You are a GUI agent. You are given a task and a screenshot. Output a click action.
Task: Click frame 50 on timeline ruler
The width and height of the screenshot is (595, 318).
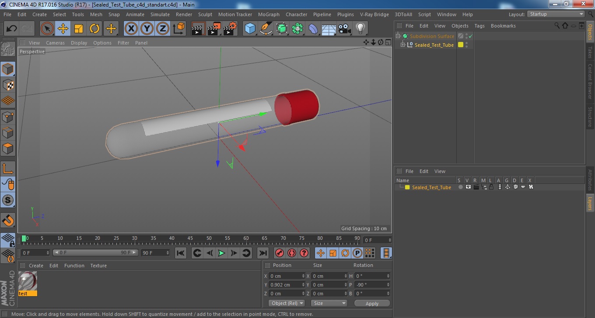pos(209,239)
